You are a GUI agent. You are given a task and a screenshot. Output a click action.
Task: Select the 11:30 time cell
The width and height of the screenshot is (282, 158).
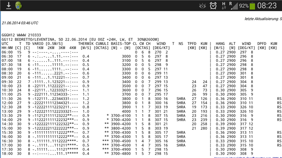[x=7, y=99]
